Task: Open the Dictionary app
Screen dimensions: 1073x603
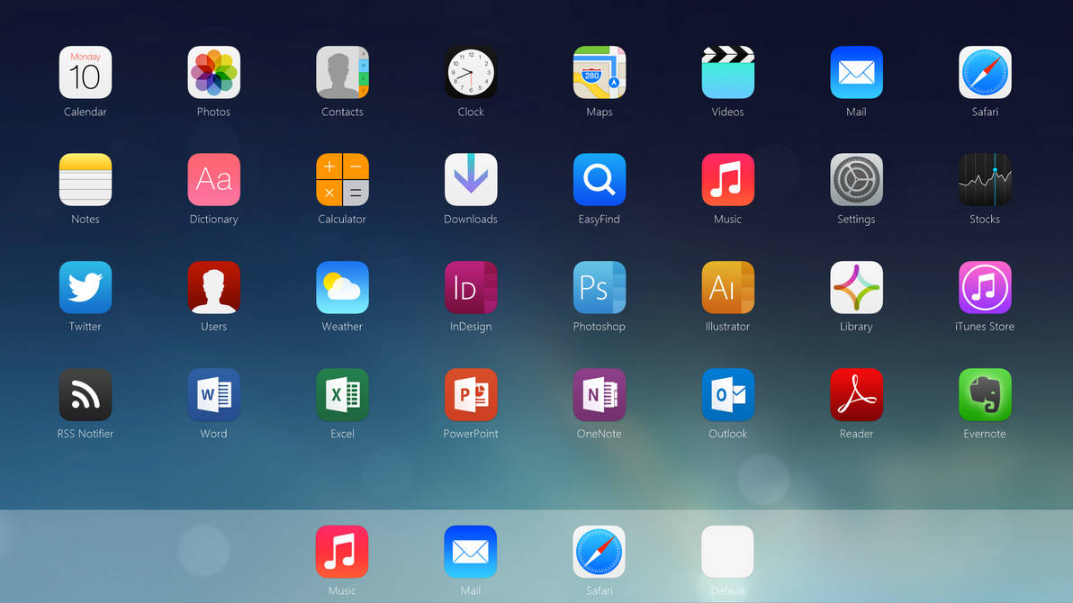Action: point(213,180)
